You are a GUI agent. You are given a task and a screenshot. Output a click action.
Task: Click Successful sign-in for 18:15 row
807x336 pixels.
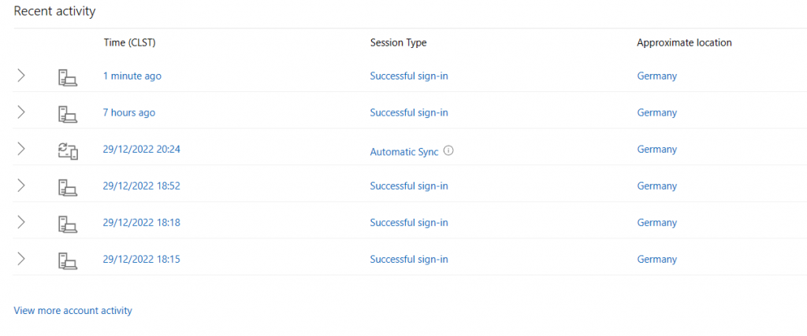[x=409, y=259]
